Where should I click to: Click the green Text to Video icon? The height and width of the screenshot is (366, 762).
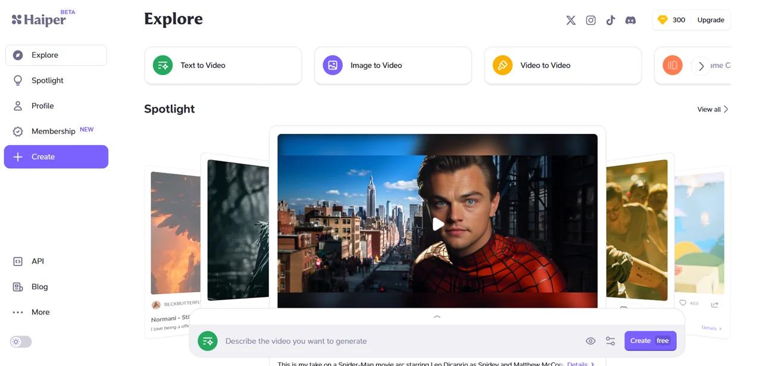coord(163,65)
